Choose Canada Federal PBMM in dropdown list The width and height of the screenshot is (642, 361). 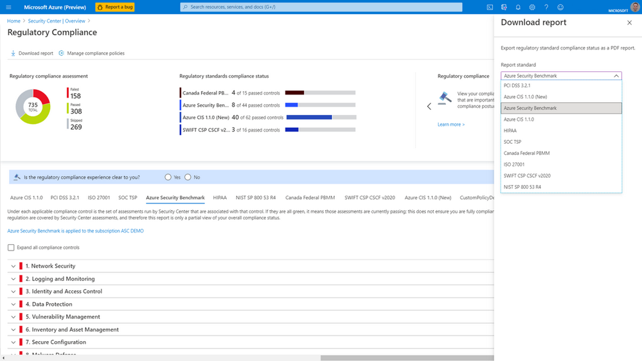(561, 153)
